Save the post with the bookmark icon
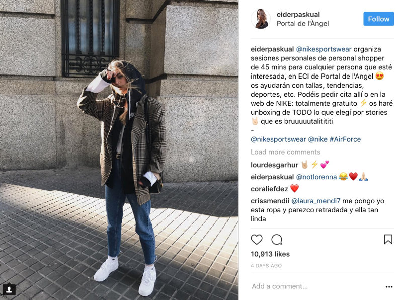Image resolution: width=404 pixels, height=300 pixels. [x=388, y=240]
